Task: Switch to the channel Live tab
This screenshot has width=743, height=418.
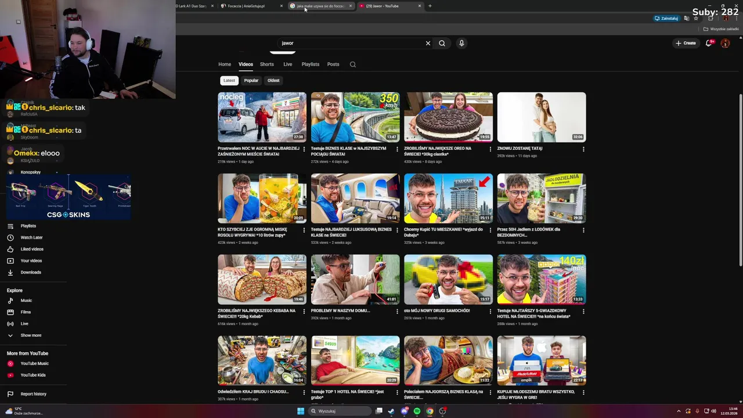Action: point(287,64)
